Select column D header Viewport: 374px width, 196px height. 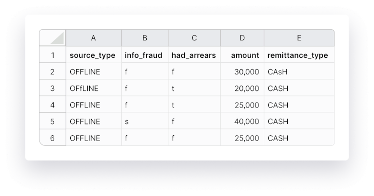242,38
